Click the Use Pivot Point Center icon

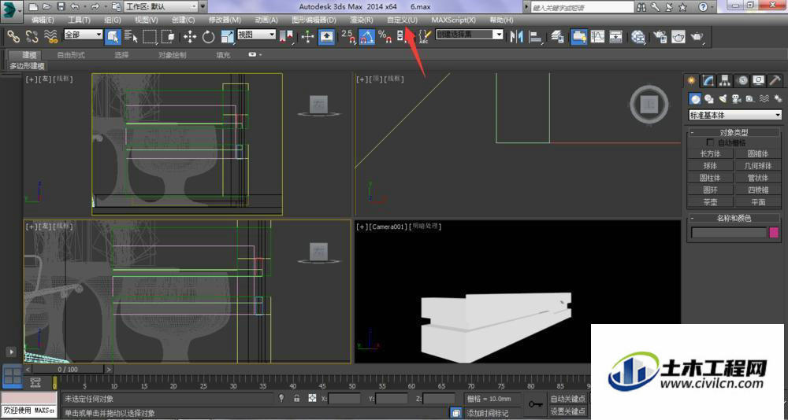click(x=287, y=37)
